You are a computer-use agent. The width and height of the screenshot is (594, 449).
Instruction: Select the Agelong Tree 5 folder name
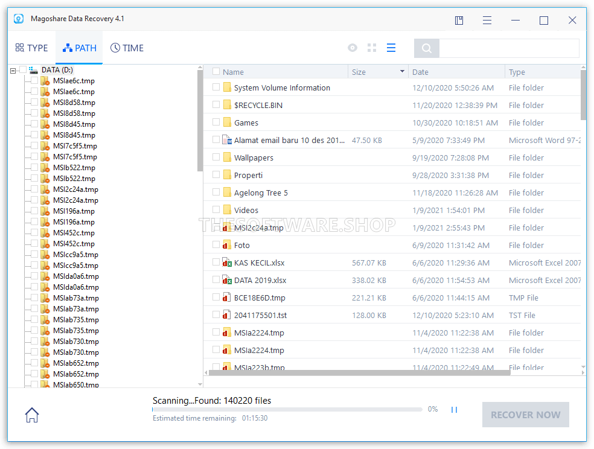261,193
